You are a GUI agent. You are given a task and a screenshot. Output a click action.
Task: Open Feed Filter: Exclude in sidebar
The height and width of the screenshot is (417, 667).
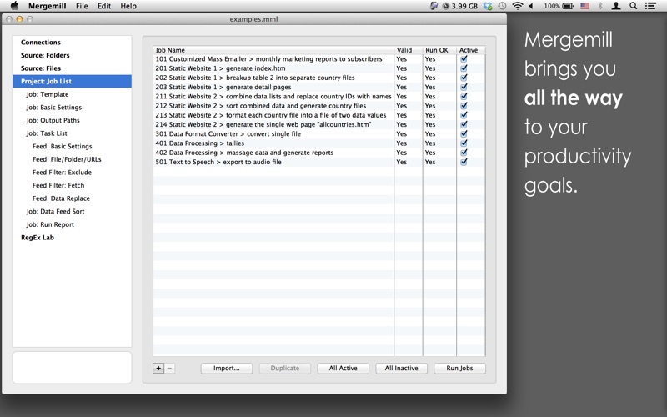pos(72,173)
